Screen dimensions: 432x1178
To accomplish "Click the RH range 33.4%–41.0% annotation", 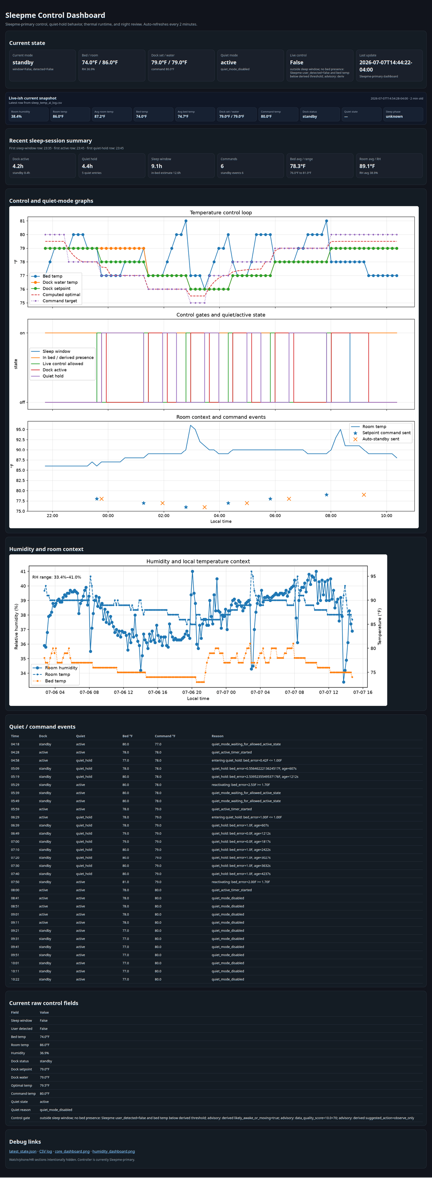I will pyautogui.click(x=57, y=577).
